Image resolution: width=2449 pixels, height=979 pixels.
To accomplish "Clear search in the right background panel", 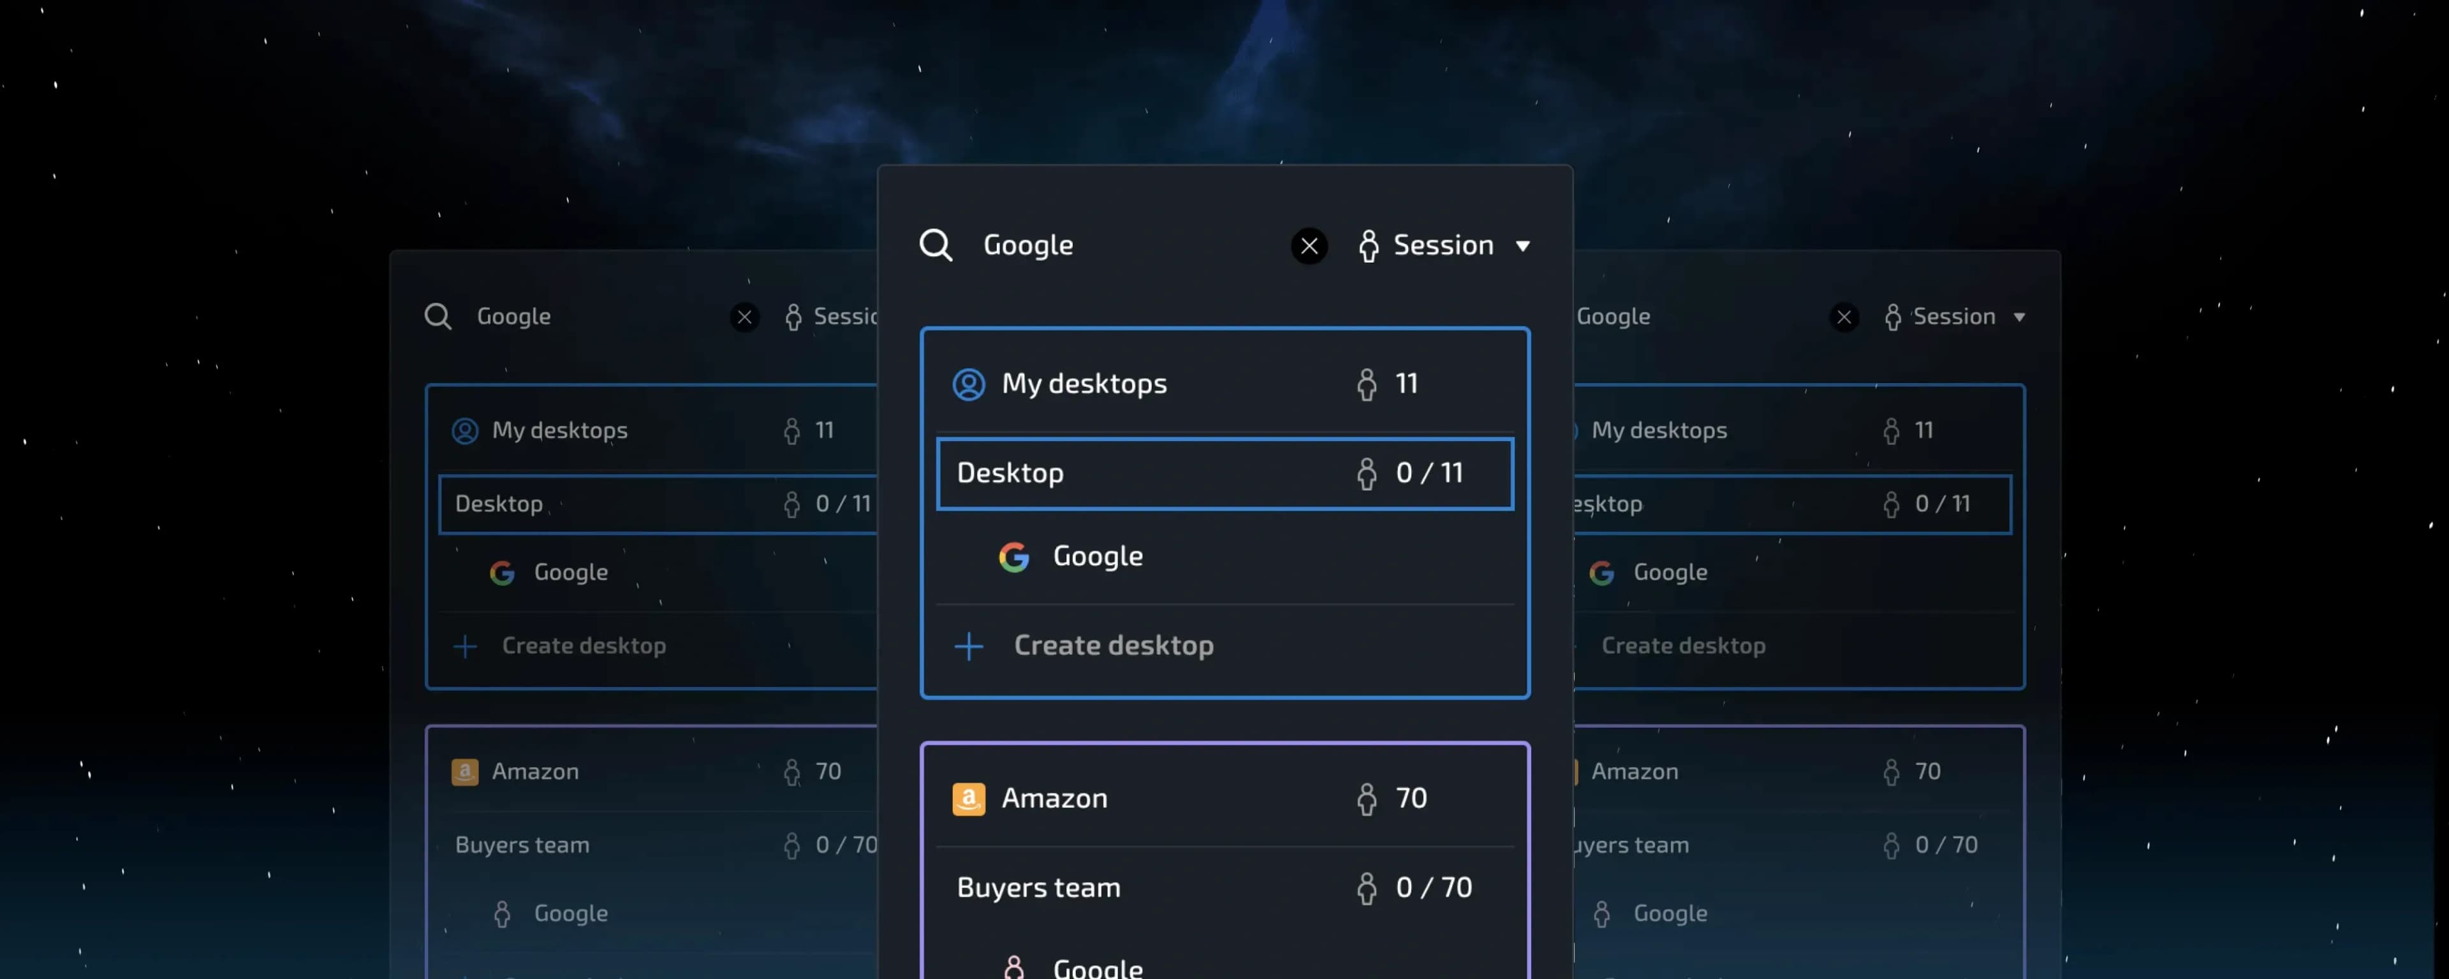I will click(1843, 317).
